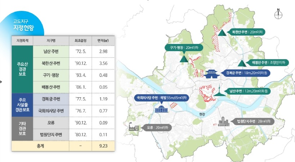The height and width of the screenshot is (162, 295).
Task: Select the blue 주요 시설물 경관보호 cell
Action: (22, 104)
